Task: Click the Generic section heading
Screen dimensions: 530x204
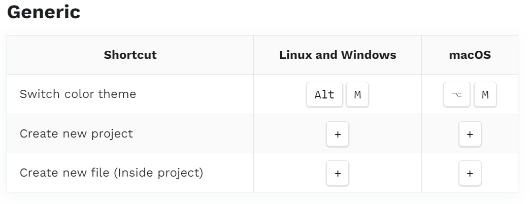Action: 44,12
